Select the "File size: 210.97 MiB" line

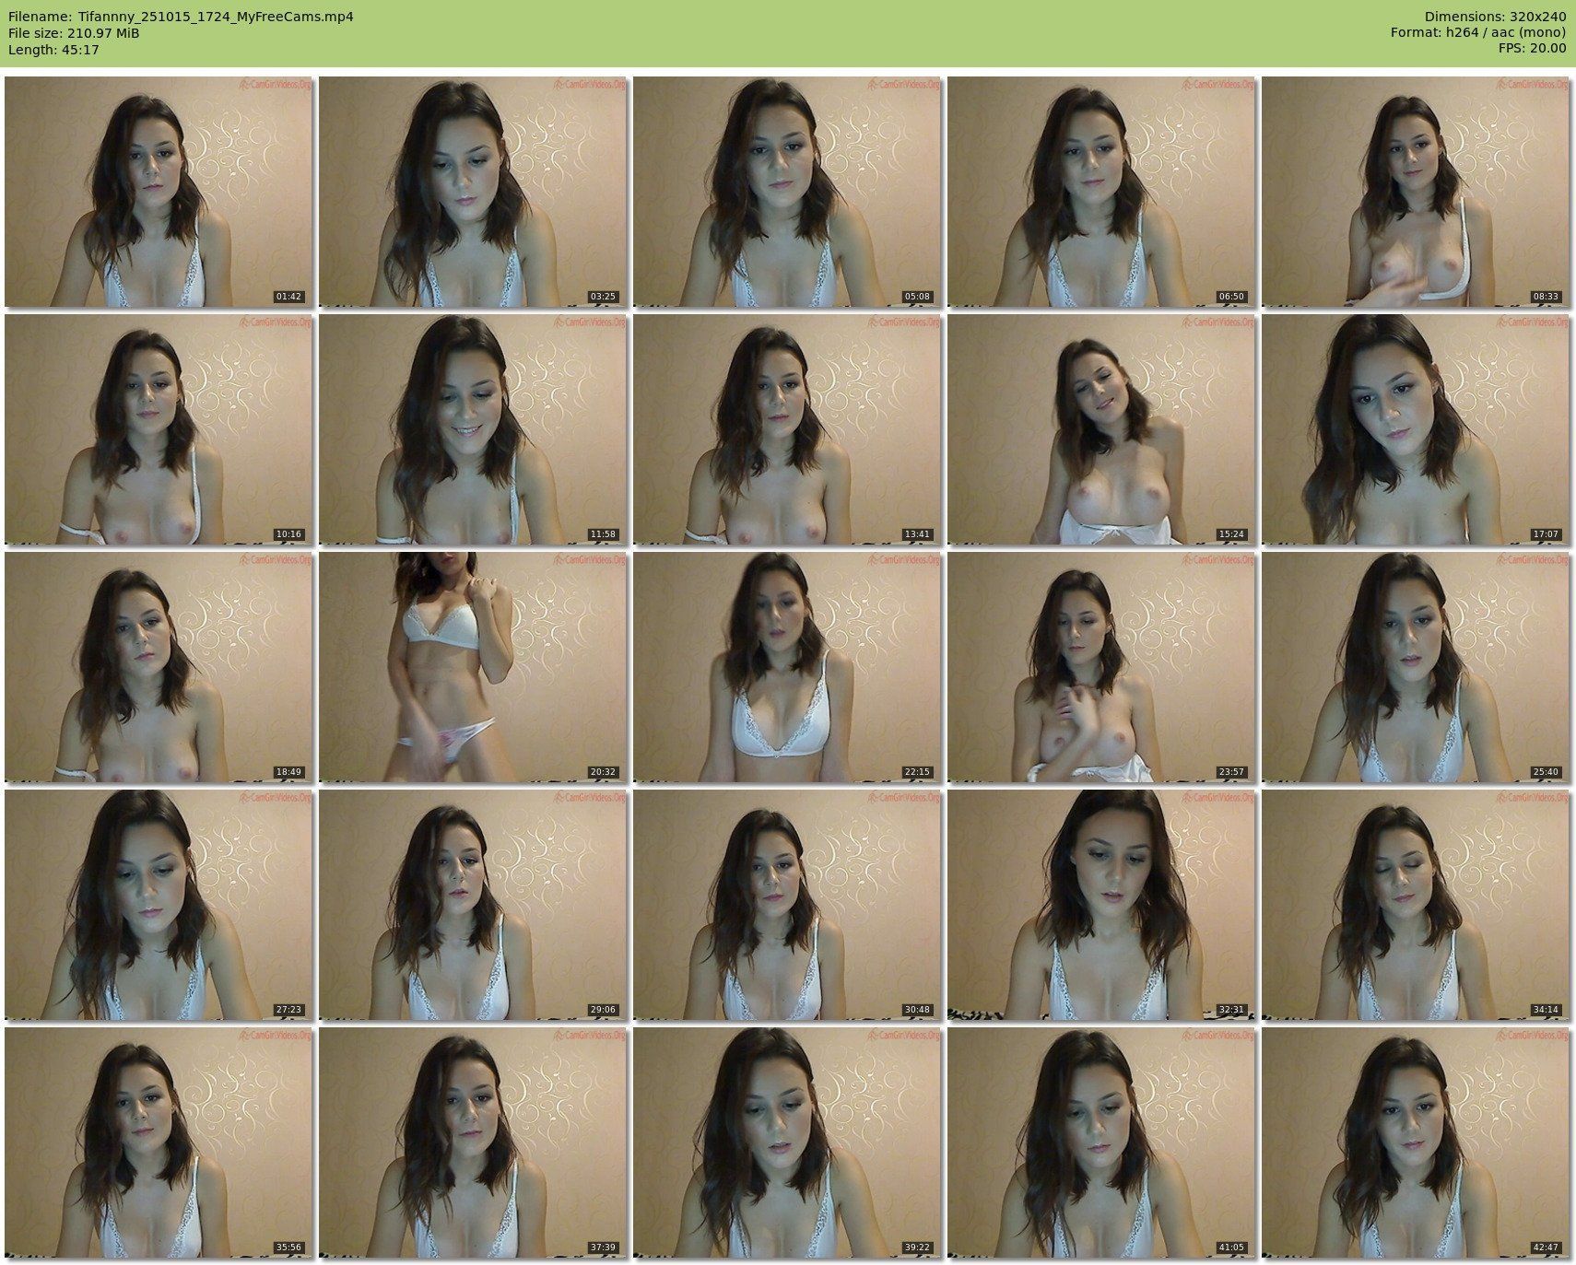[74, 33]
